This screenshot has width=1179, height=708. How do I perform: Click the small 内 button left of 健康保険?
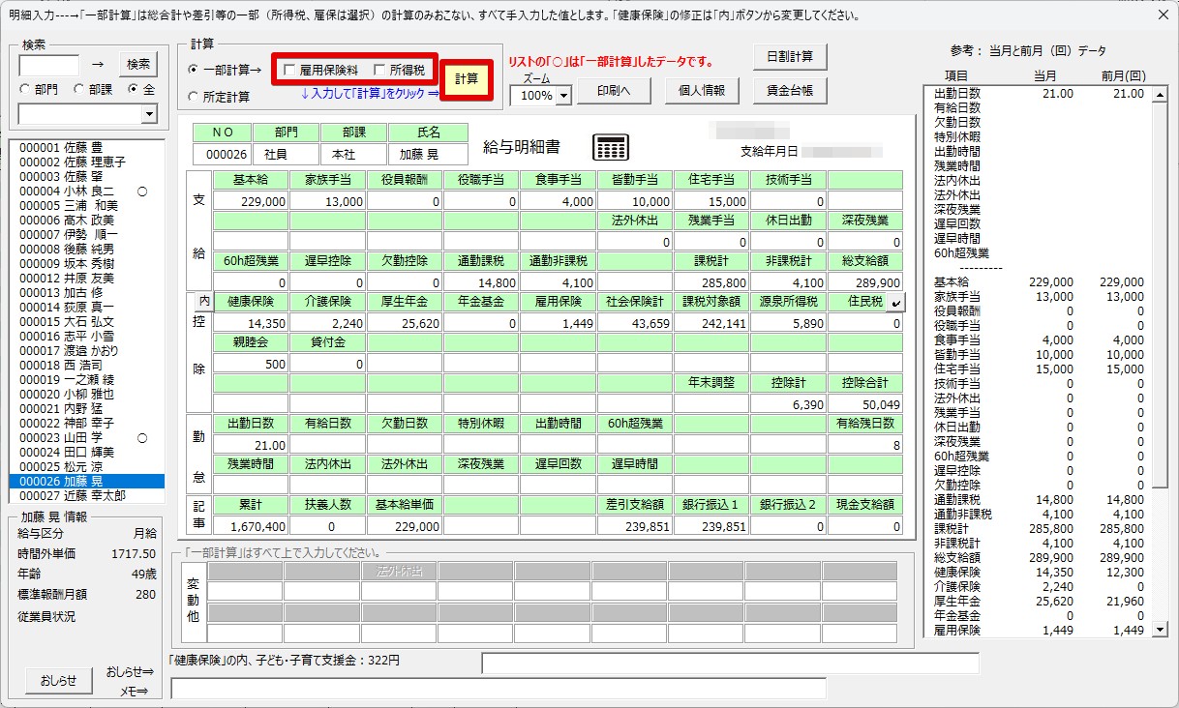pos(203,302)
